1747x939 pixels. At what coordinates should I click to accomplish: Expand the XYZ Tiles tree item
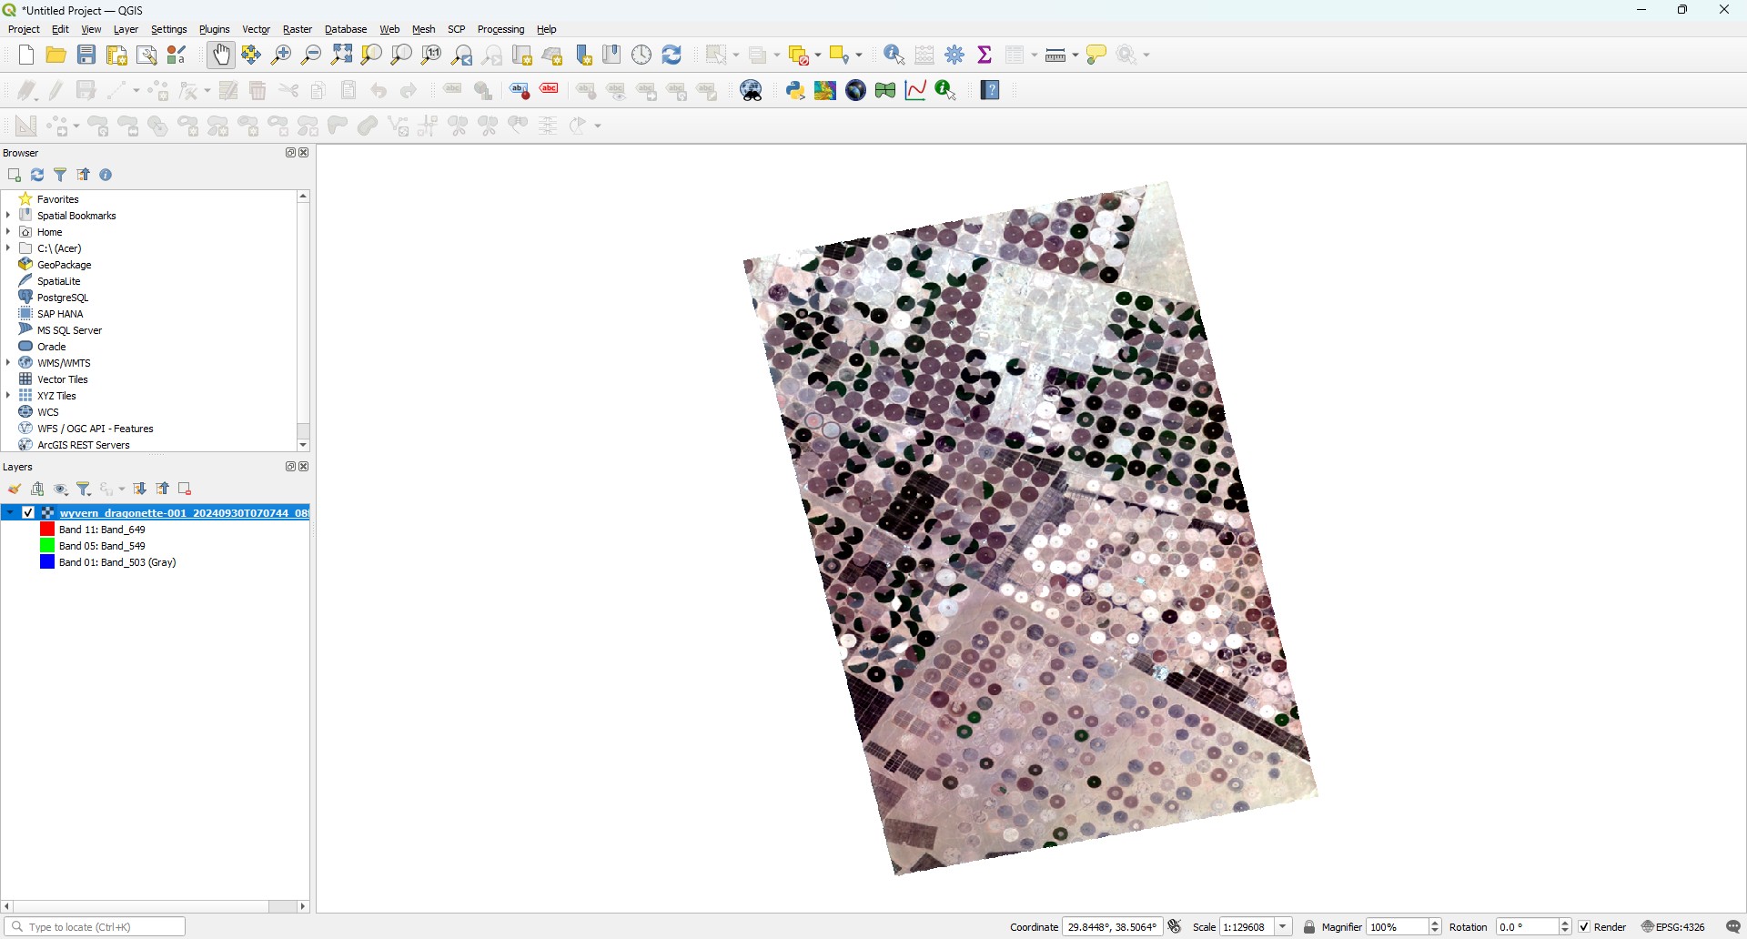click(x=8, y=396)
